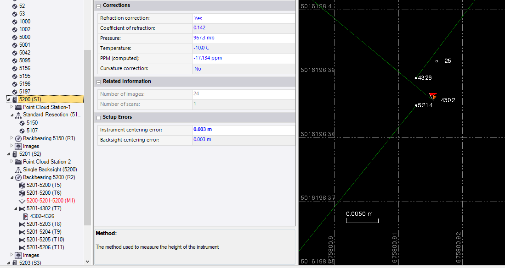Select the 4302-4326 tree entry
505x268 pixels.
[42, 216]
